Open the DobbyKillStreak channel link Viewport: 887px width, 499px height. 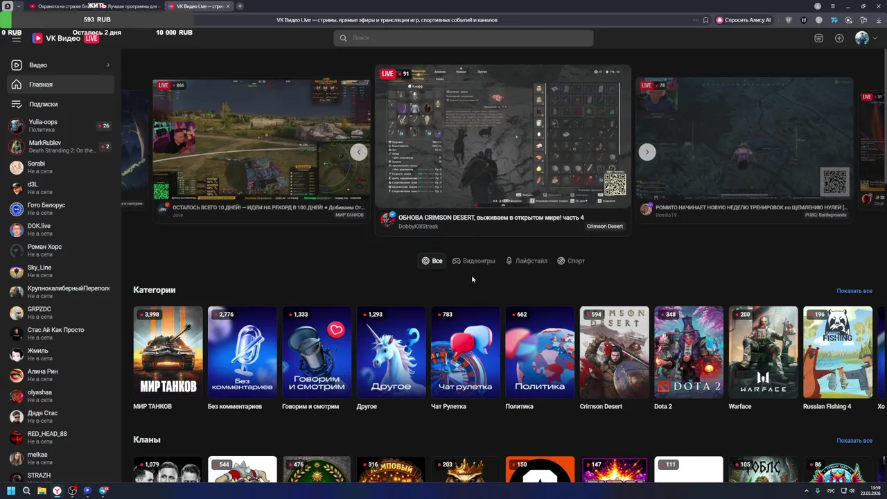[418, 227]
